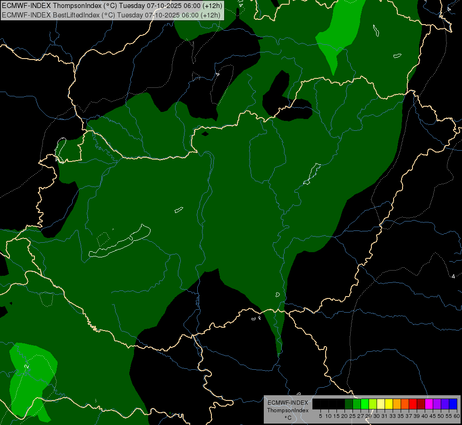The image size is (462, 425).
Task: Click the narrow lake outline on western border
Action: pos(60,150)
